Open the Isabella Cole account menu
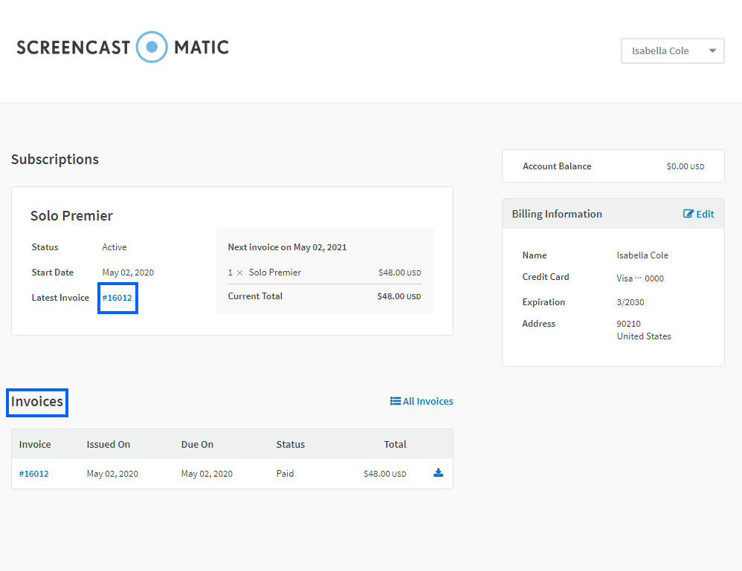Viewport: 742px width, 571px height. [672, 50]
